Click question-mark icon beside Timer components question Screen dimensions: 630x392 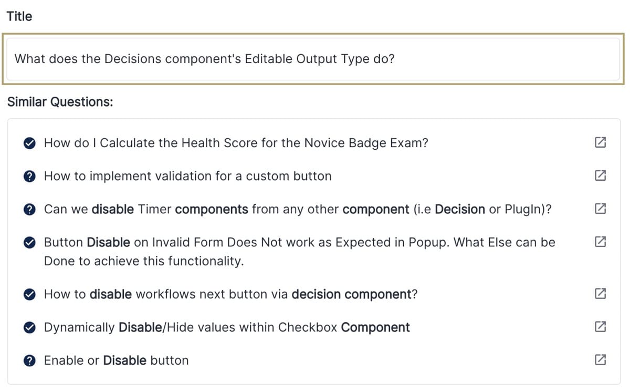click(30, 210)
